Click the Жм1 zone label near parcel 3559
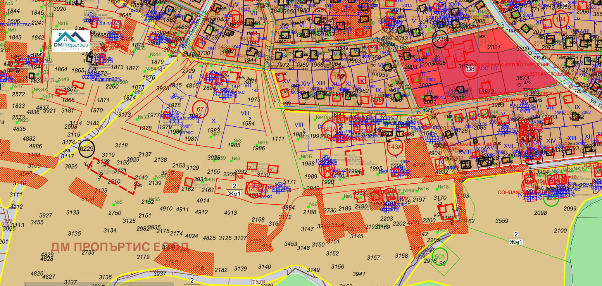The image size is (602, 286). click(516, 242)
